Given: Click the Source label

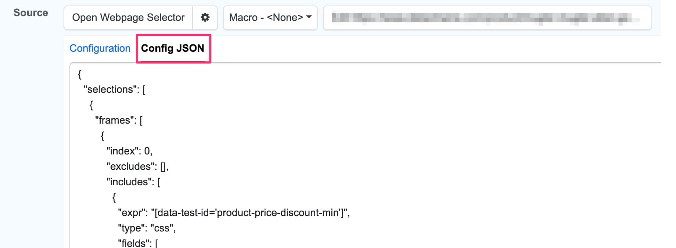Looking at the screenshot, I should tap(31, 13).
